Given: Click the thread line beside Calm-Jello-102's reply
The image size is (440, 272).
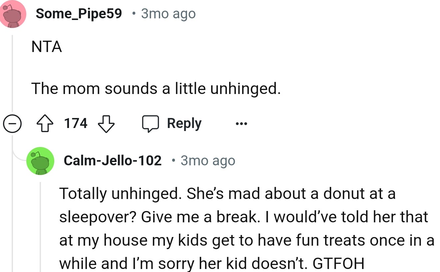Looking at the screenshot, I should (x=41, y=227).
